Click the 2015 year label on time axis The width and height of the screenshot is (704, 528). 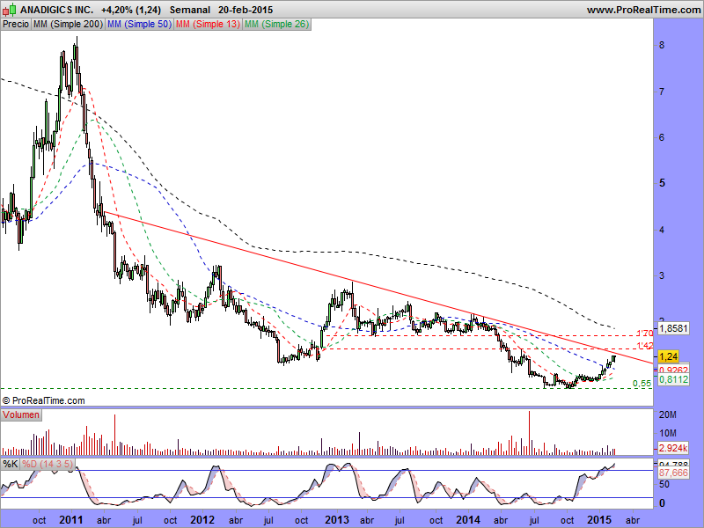coord(599,520)
